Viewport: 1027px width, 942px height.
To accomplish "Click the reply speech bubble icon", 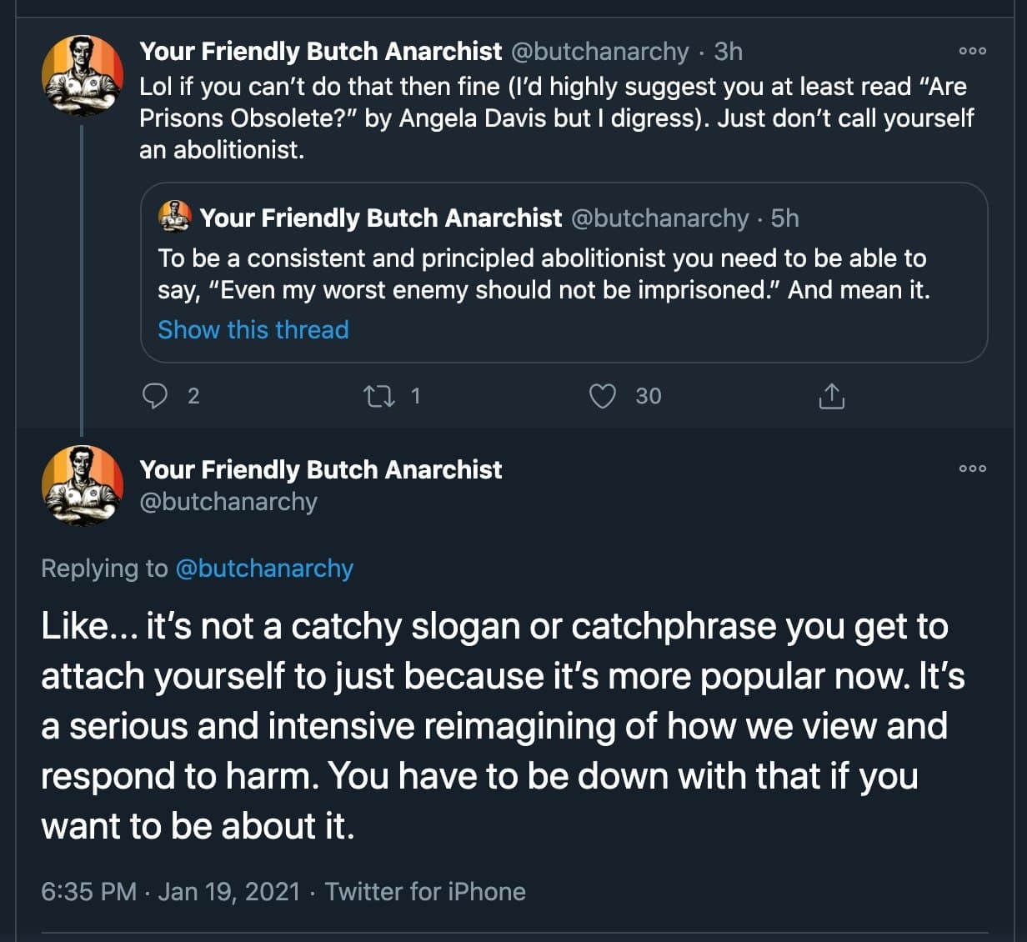I will (x=156, y=396).
